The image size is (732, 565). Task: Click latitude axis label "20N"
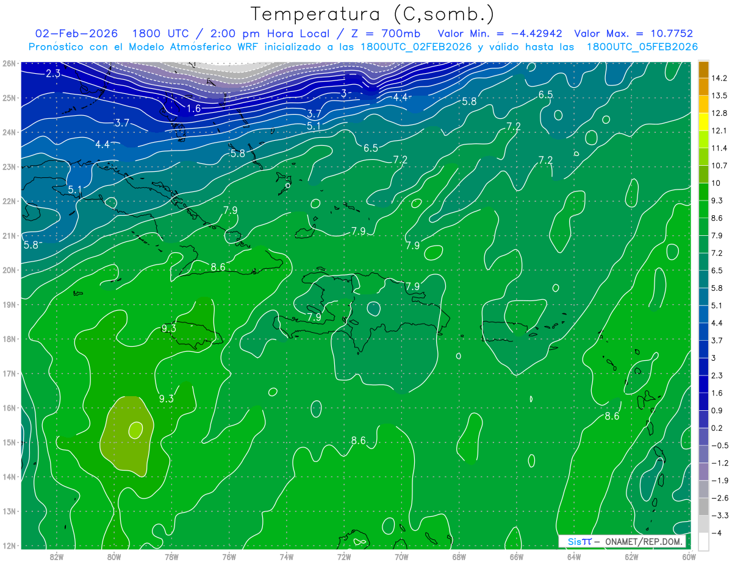click(x=9, y=270)
